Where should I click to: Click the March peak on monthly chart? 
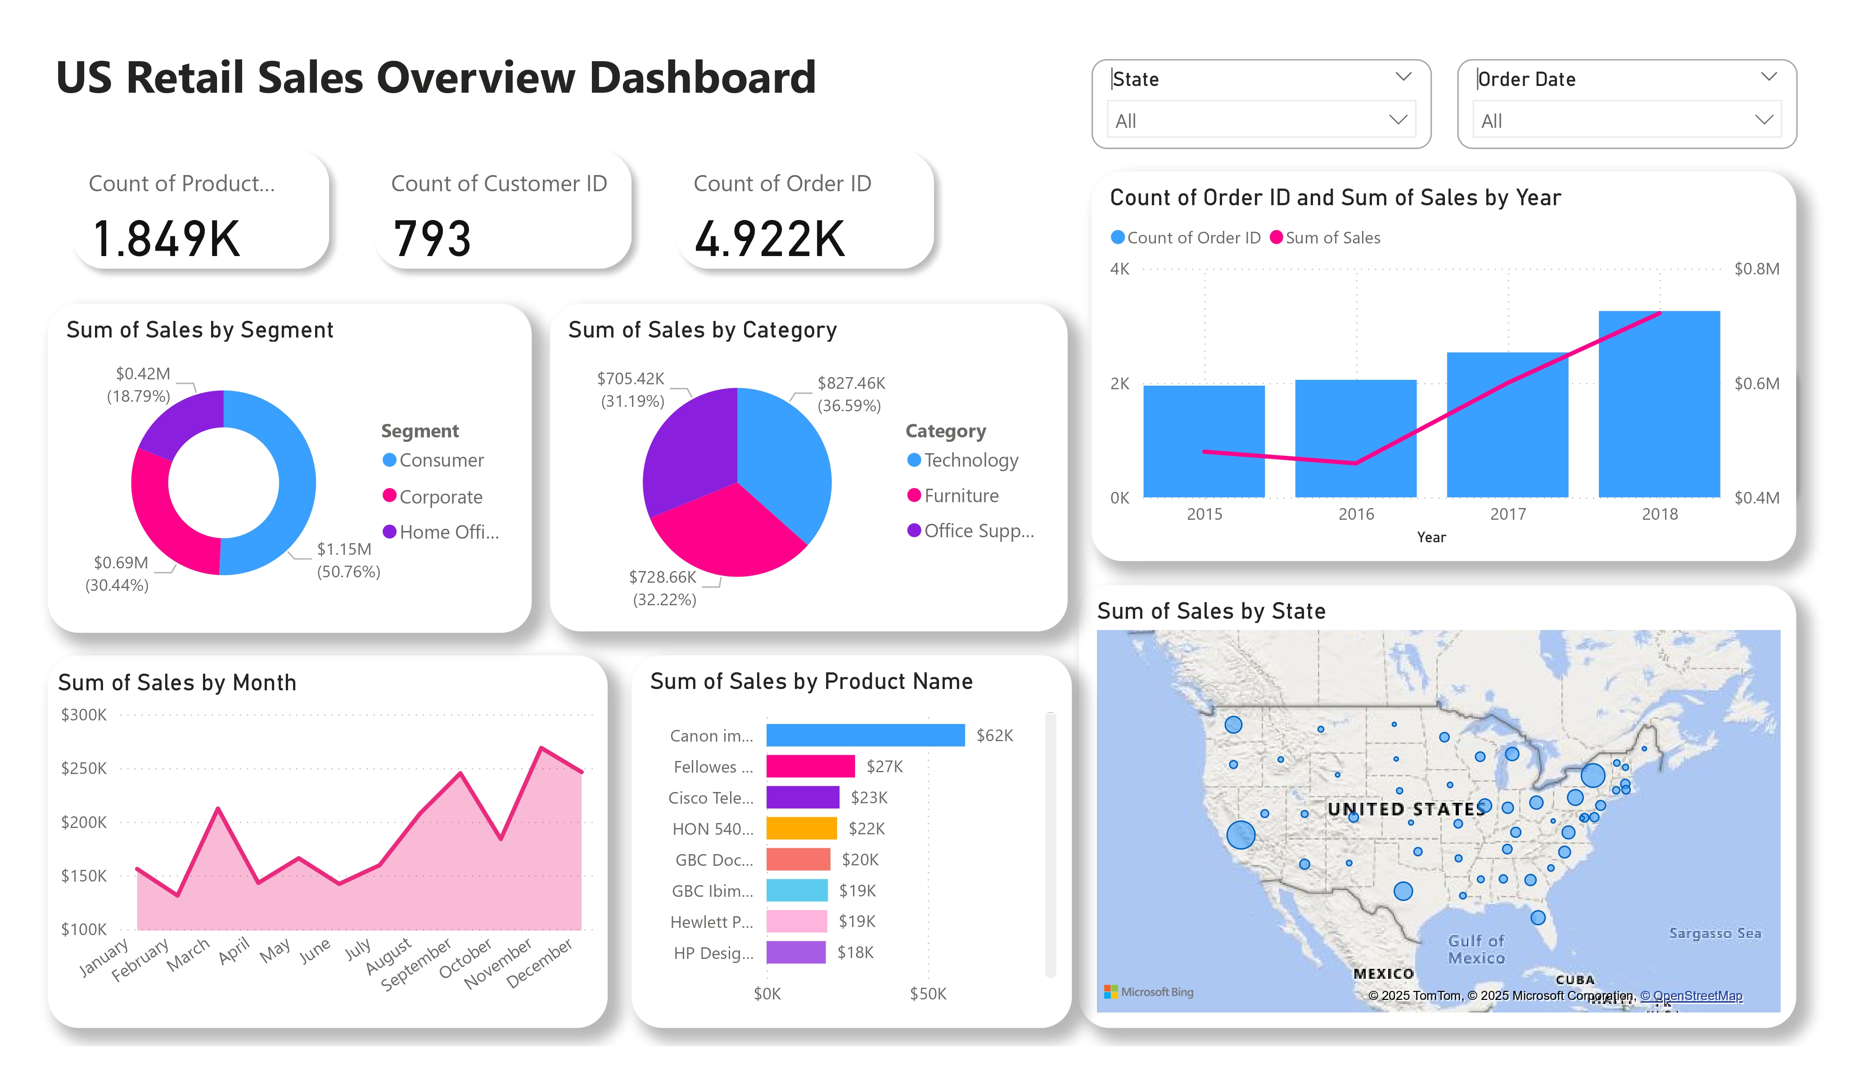coord(218,808)
